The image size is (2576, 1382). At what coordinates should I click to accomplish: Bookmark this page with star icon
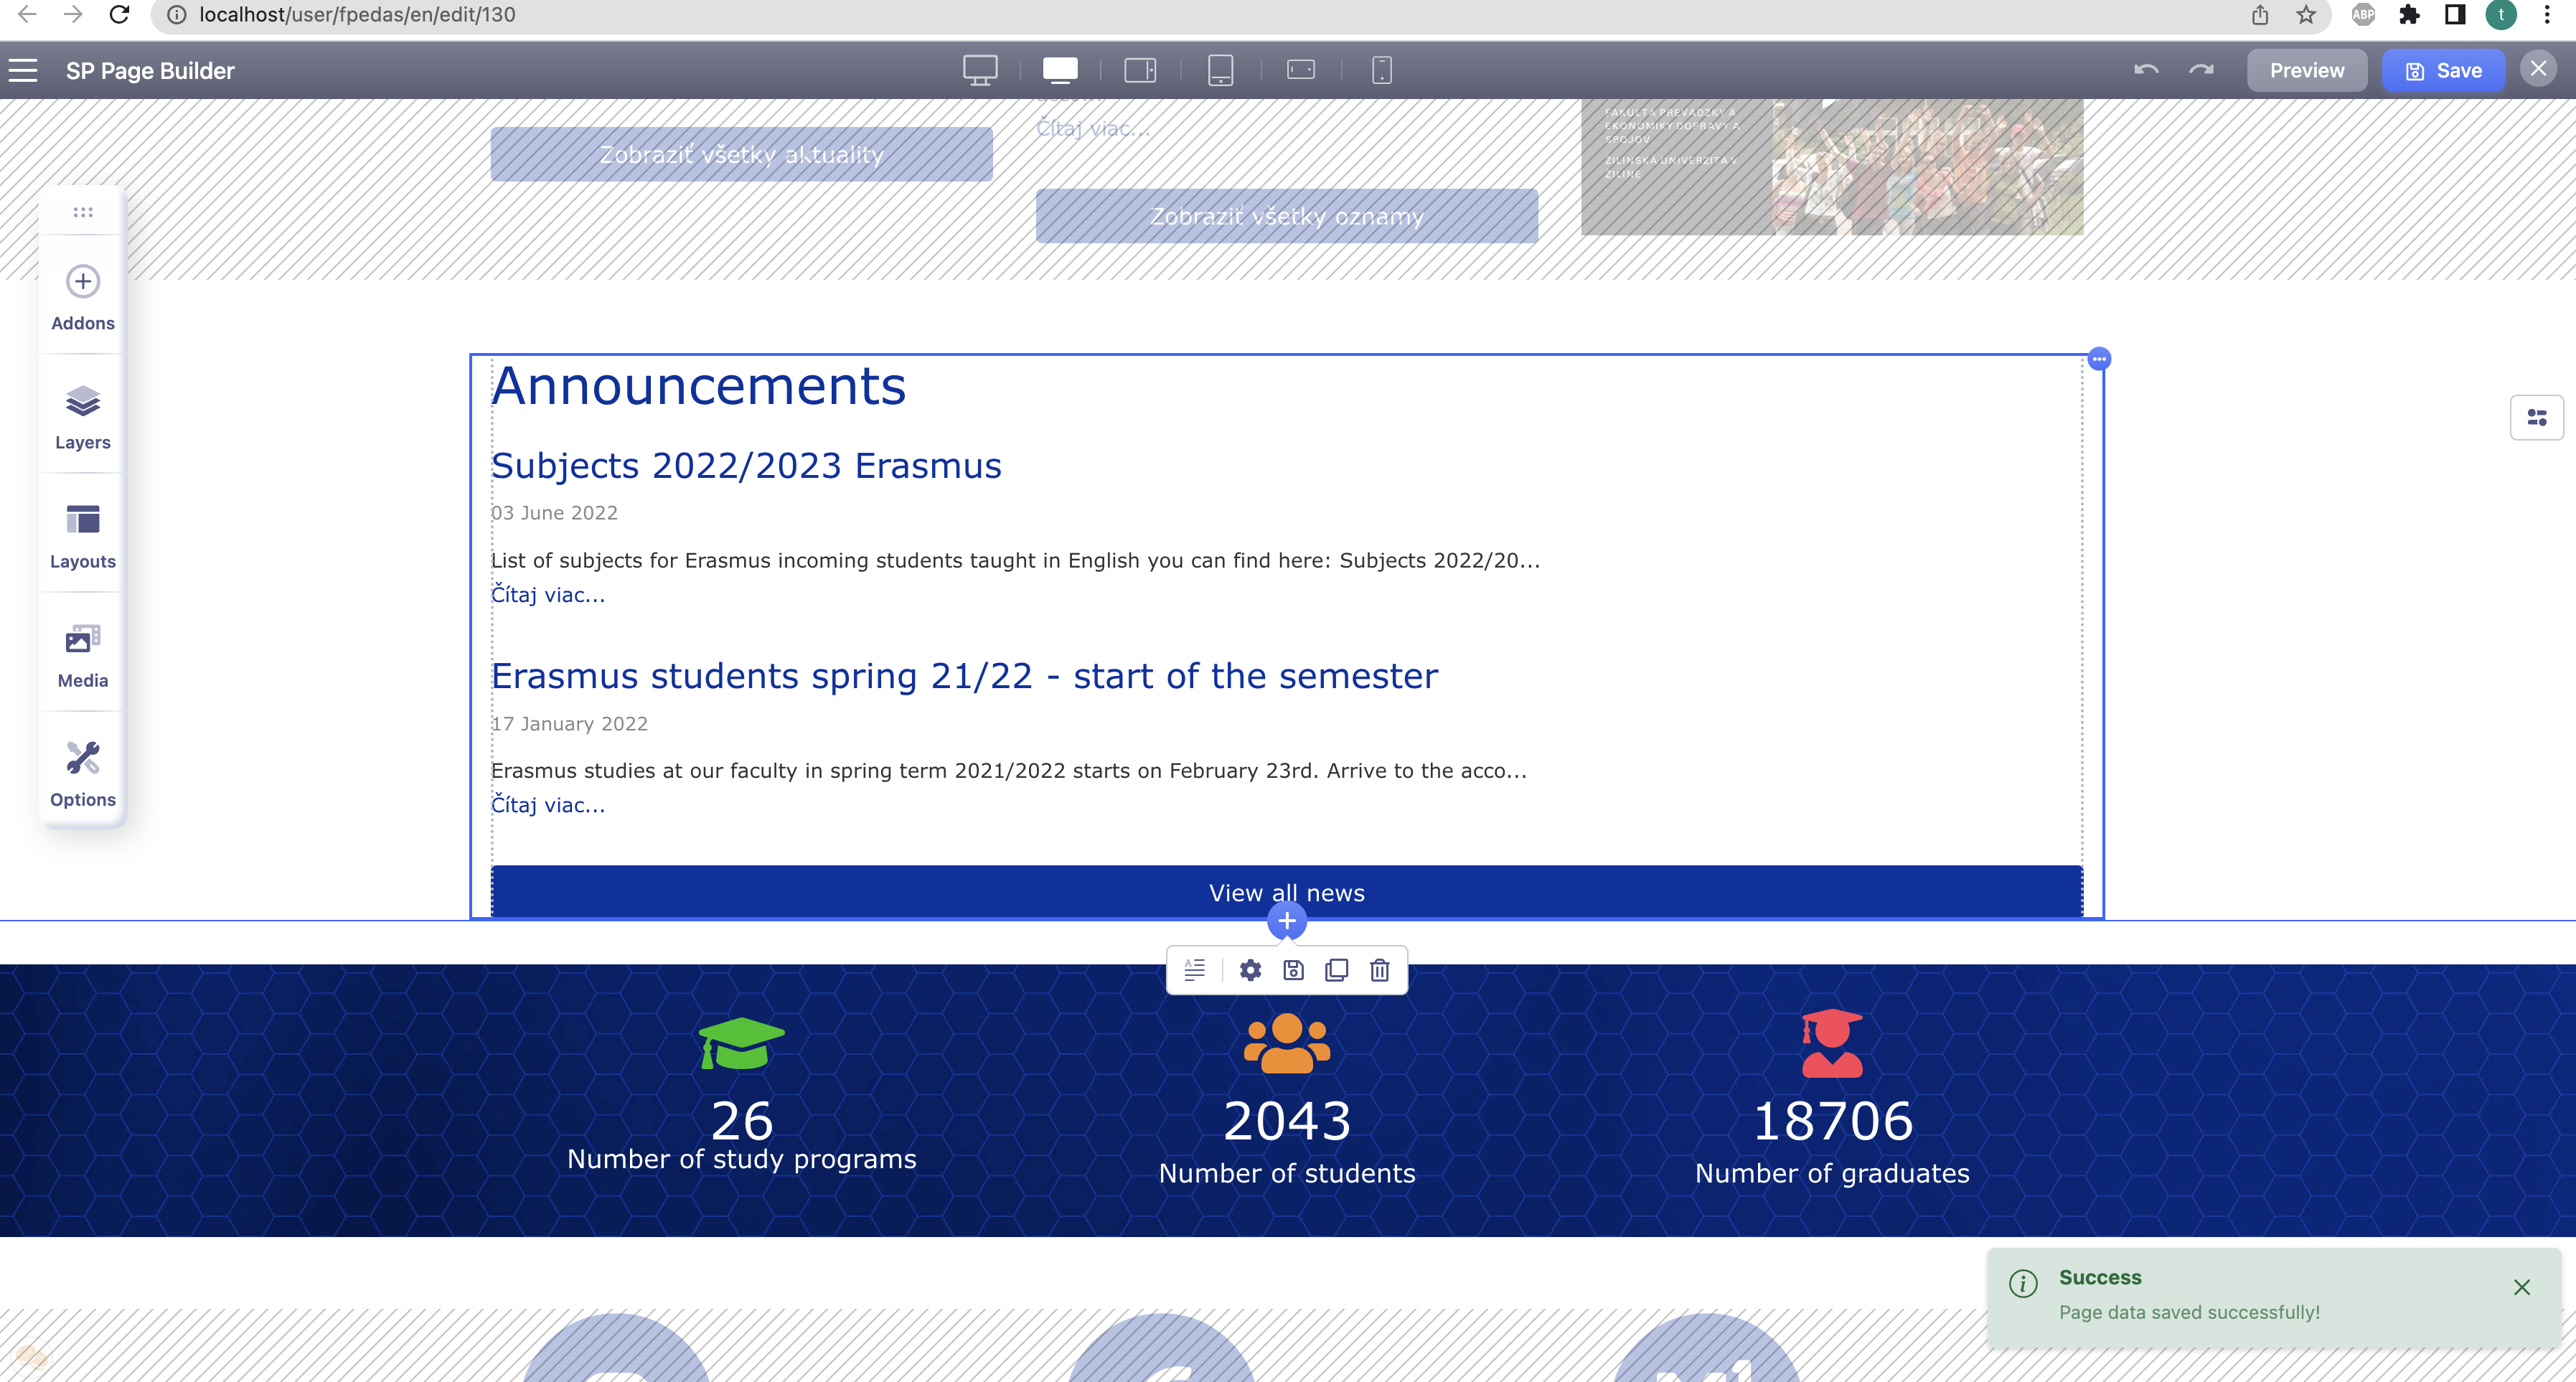[x=2306, y=15]
